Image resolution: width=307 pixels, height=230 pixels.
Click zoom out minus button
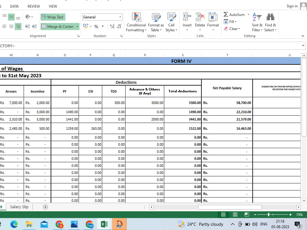pyautogui.click(x=255, y=215)
